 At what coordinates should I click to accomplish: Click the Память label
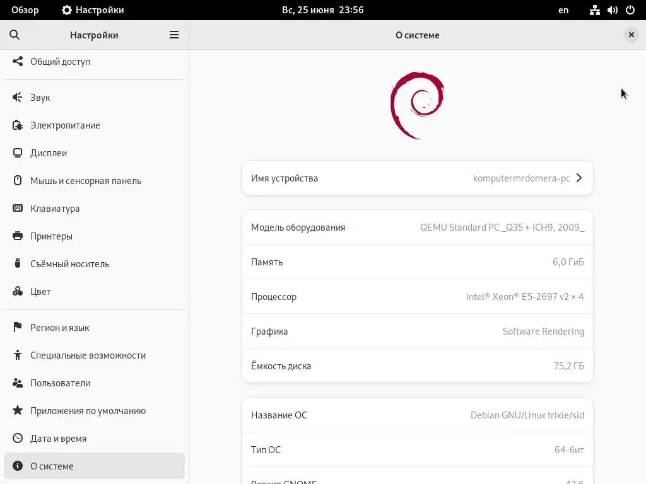point(267,262)
